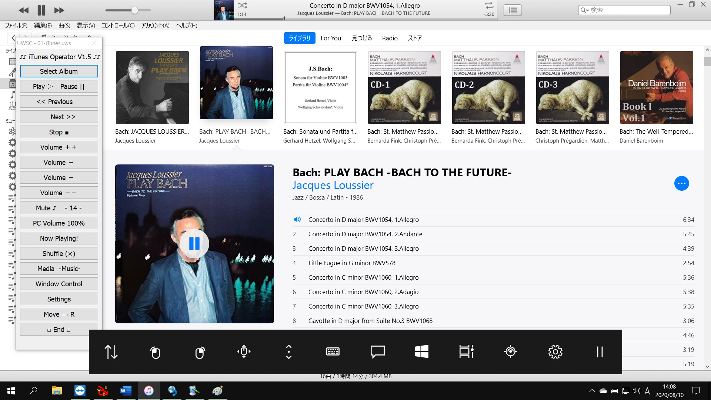Click Select Album in iTunes Operator
711x400 pixels.
(x=59, y=71)
